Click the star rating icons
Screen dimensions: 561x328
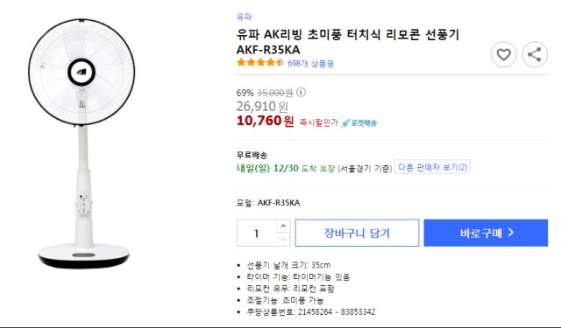point(260,63)
